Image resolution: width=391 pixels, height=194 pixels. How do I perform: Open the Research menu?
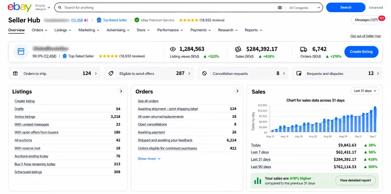(x=228, y=30)
